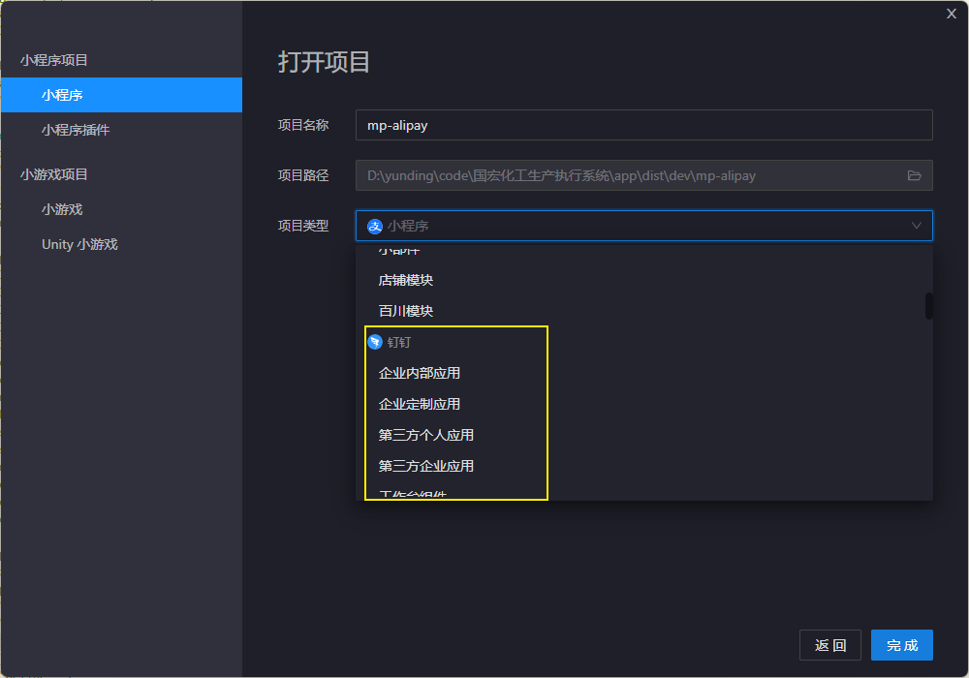Click the 项目路径 label
Viewport: 969px width, 678px height.
302,176
